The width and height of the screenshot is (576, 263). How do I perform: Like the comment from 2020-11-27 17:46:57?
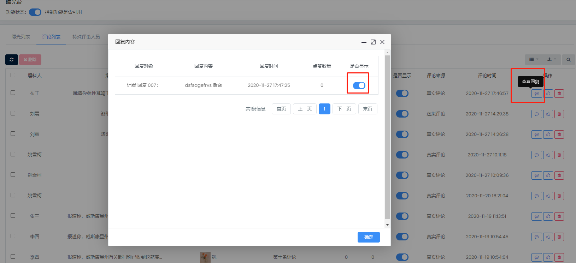tap(548, 94)
